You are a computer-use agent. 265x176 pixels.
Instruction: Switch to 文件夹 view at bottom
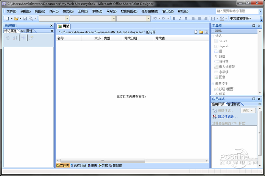[63, 165]
